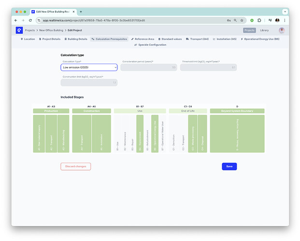Click the Construction stage group header

(92, 111)
